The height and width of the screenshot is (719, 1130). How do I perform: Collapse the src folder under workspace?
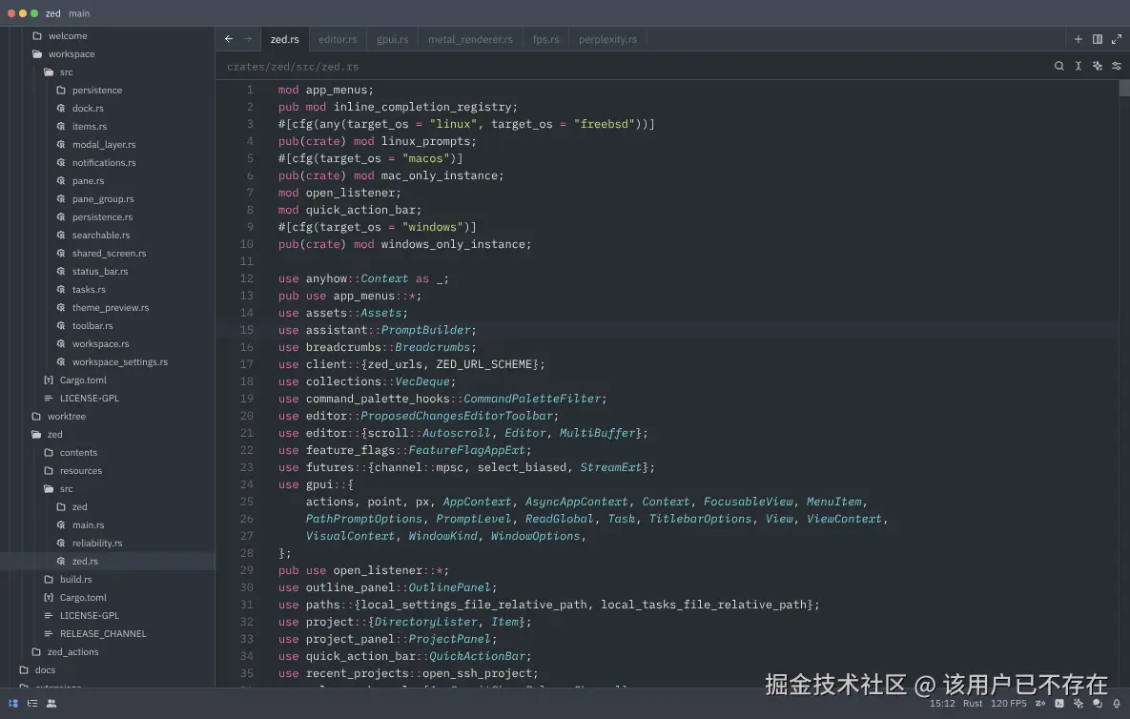click(x=108, y=72)
